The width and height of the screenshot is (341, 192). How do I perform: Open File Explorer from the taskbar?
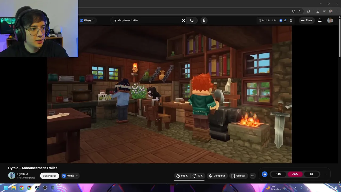(14, 188)
